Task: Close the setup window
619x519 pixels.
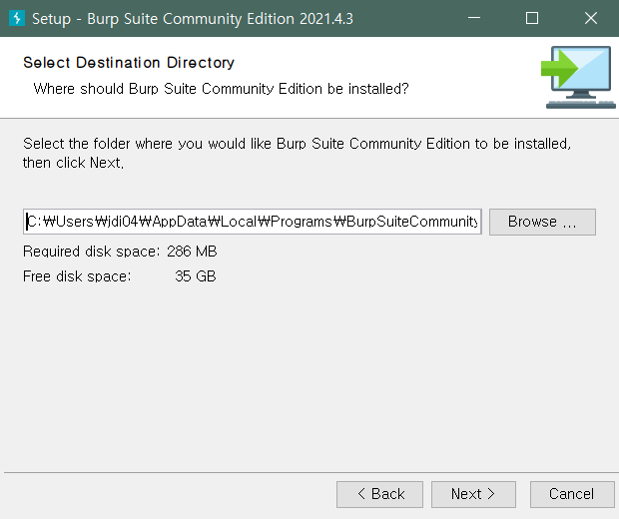Action: click(591, 18)
